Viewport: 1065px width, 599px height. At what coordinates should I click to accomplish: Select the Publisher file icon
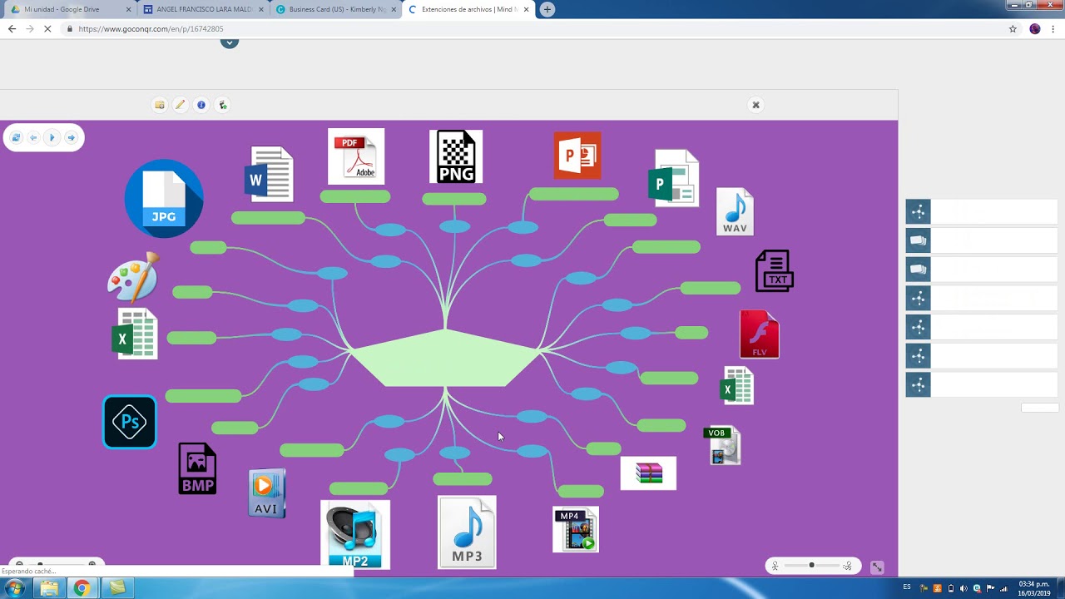pos(674,178)
